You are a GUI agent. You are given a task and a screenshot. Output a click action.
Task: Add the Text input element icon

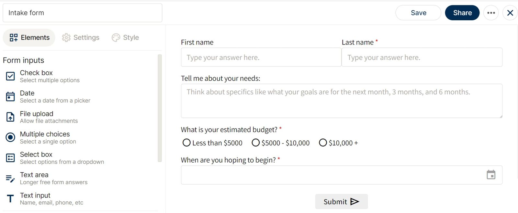click(10, 199)
